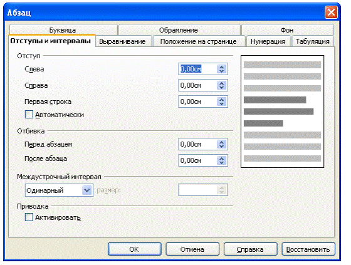Click the Восстановить button
The image size is (351, 265).
click(x=308, y=249)
